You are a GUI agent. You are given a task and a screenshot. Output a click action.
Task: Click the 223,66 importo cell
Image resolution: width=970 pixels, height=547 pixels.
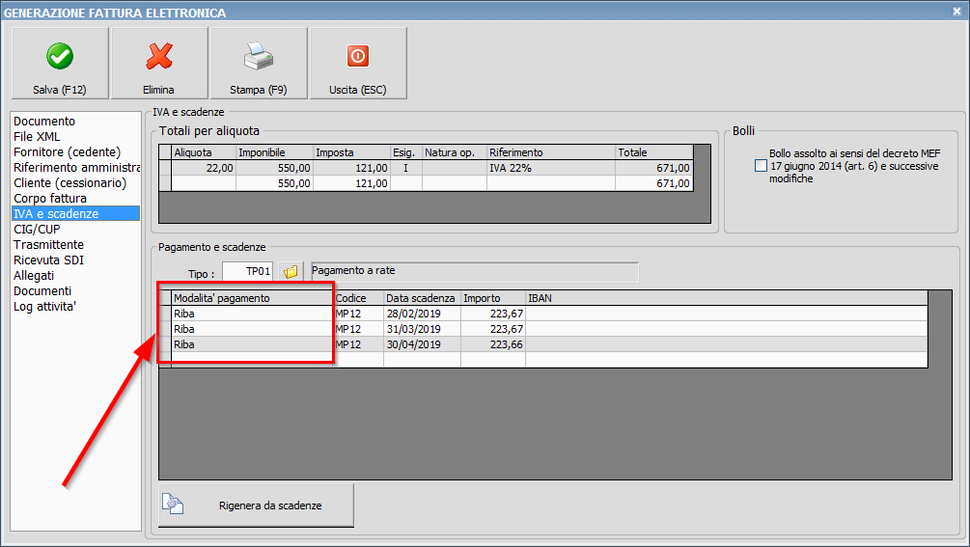click(x=493, y=344)
